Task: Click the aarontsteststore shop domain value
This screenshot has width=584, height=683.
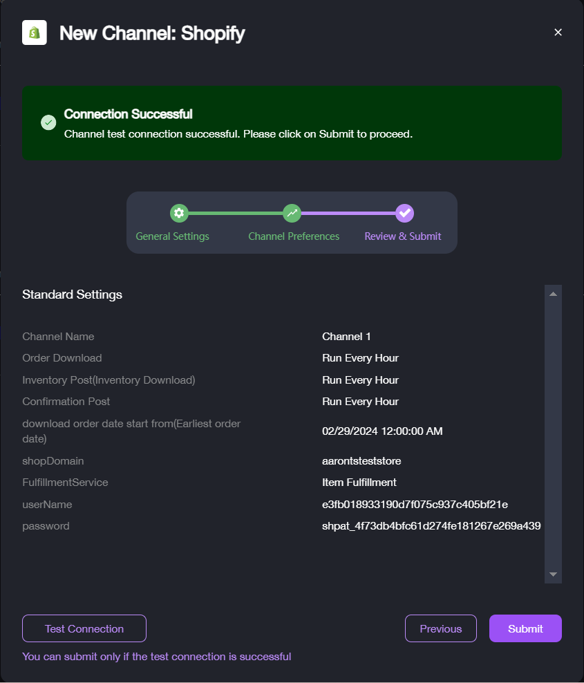Action: 361,461
